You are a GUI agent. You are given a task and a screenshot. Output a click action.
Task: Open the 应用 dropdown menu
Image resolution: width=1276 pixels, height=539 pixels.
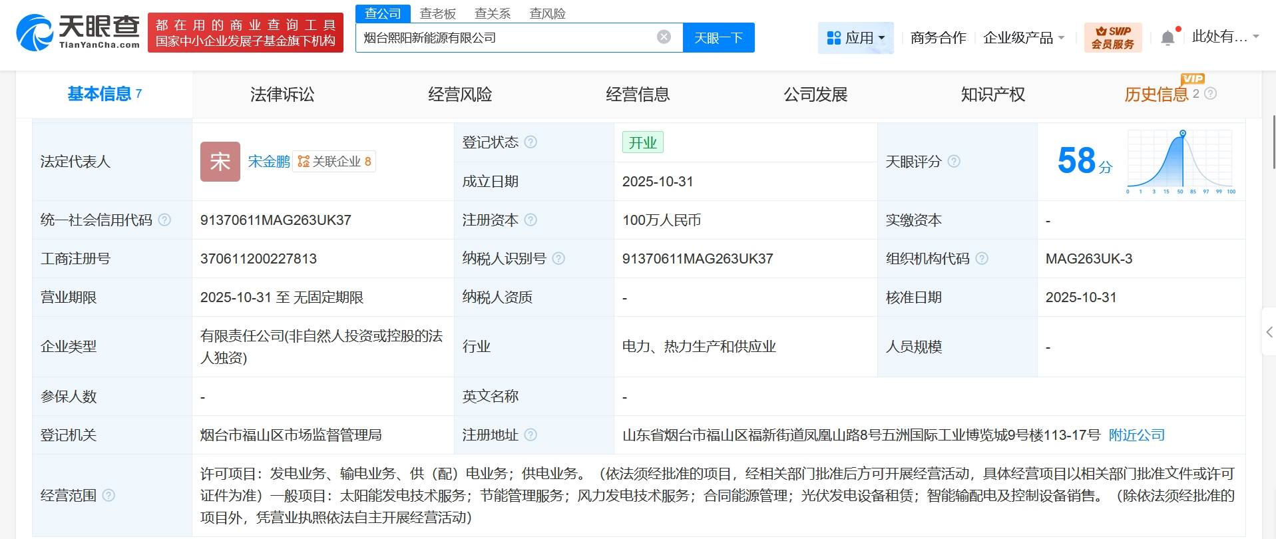coord(855,38)
